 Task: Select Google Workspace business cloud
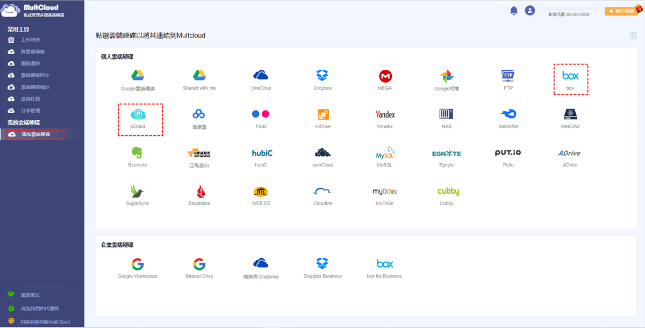(138, 264)
